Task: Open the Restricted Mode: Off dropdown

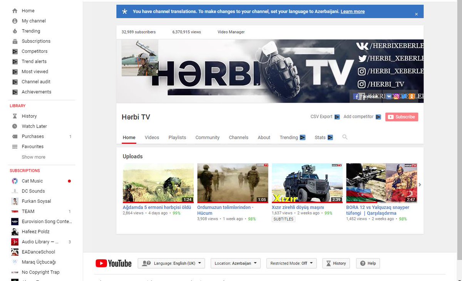Action: coord(291,263)
